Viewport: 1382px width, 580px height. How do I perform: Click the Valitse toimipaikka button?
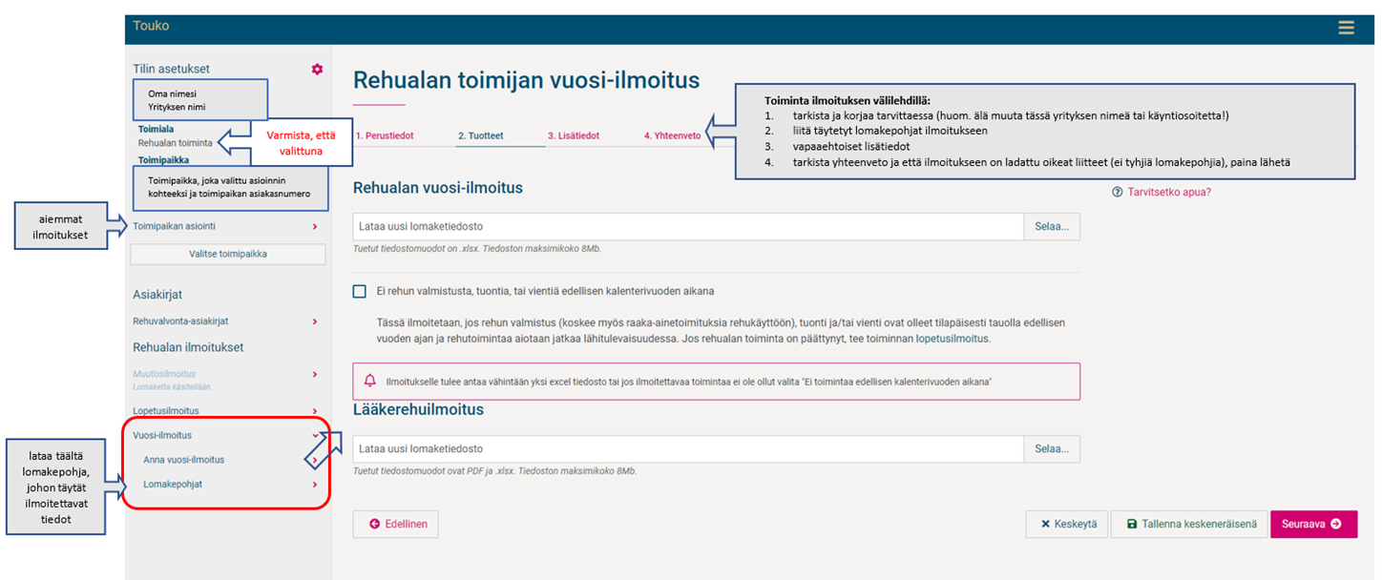click(228, 254)
